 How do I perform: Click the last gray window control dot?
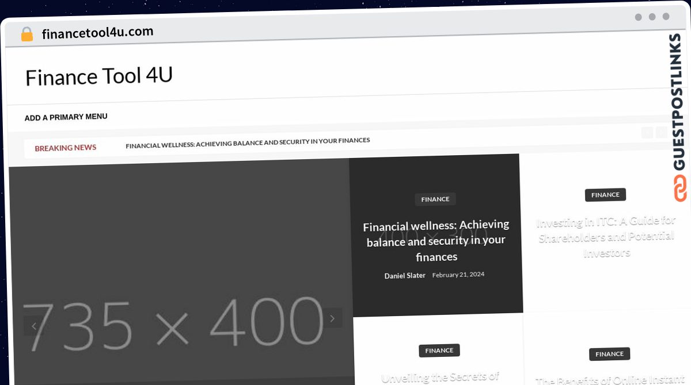(x=666, y=17)
